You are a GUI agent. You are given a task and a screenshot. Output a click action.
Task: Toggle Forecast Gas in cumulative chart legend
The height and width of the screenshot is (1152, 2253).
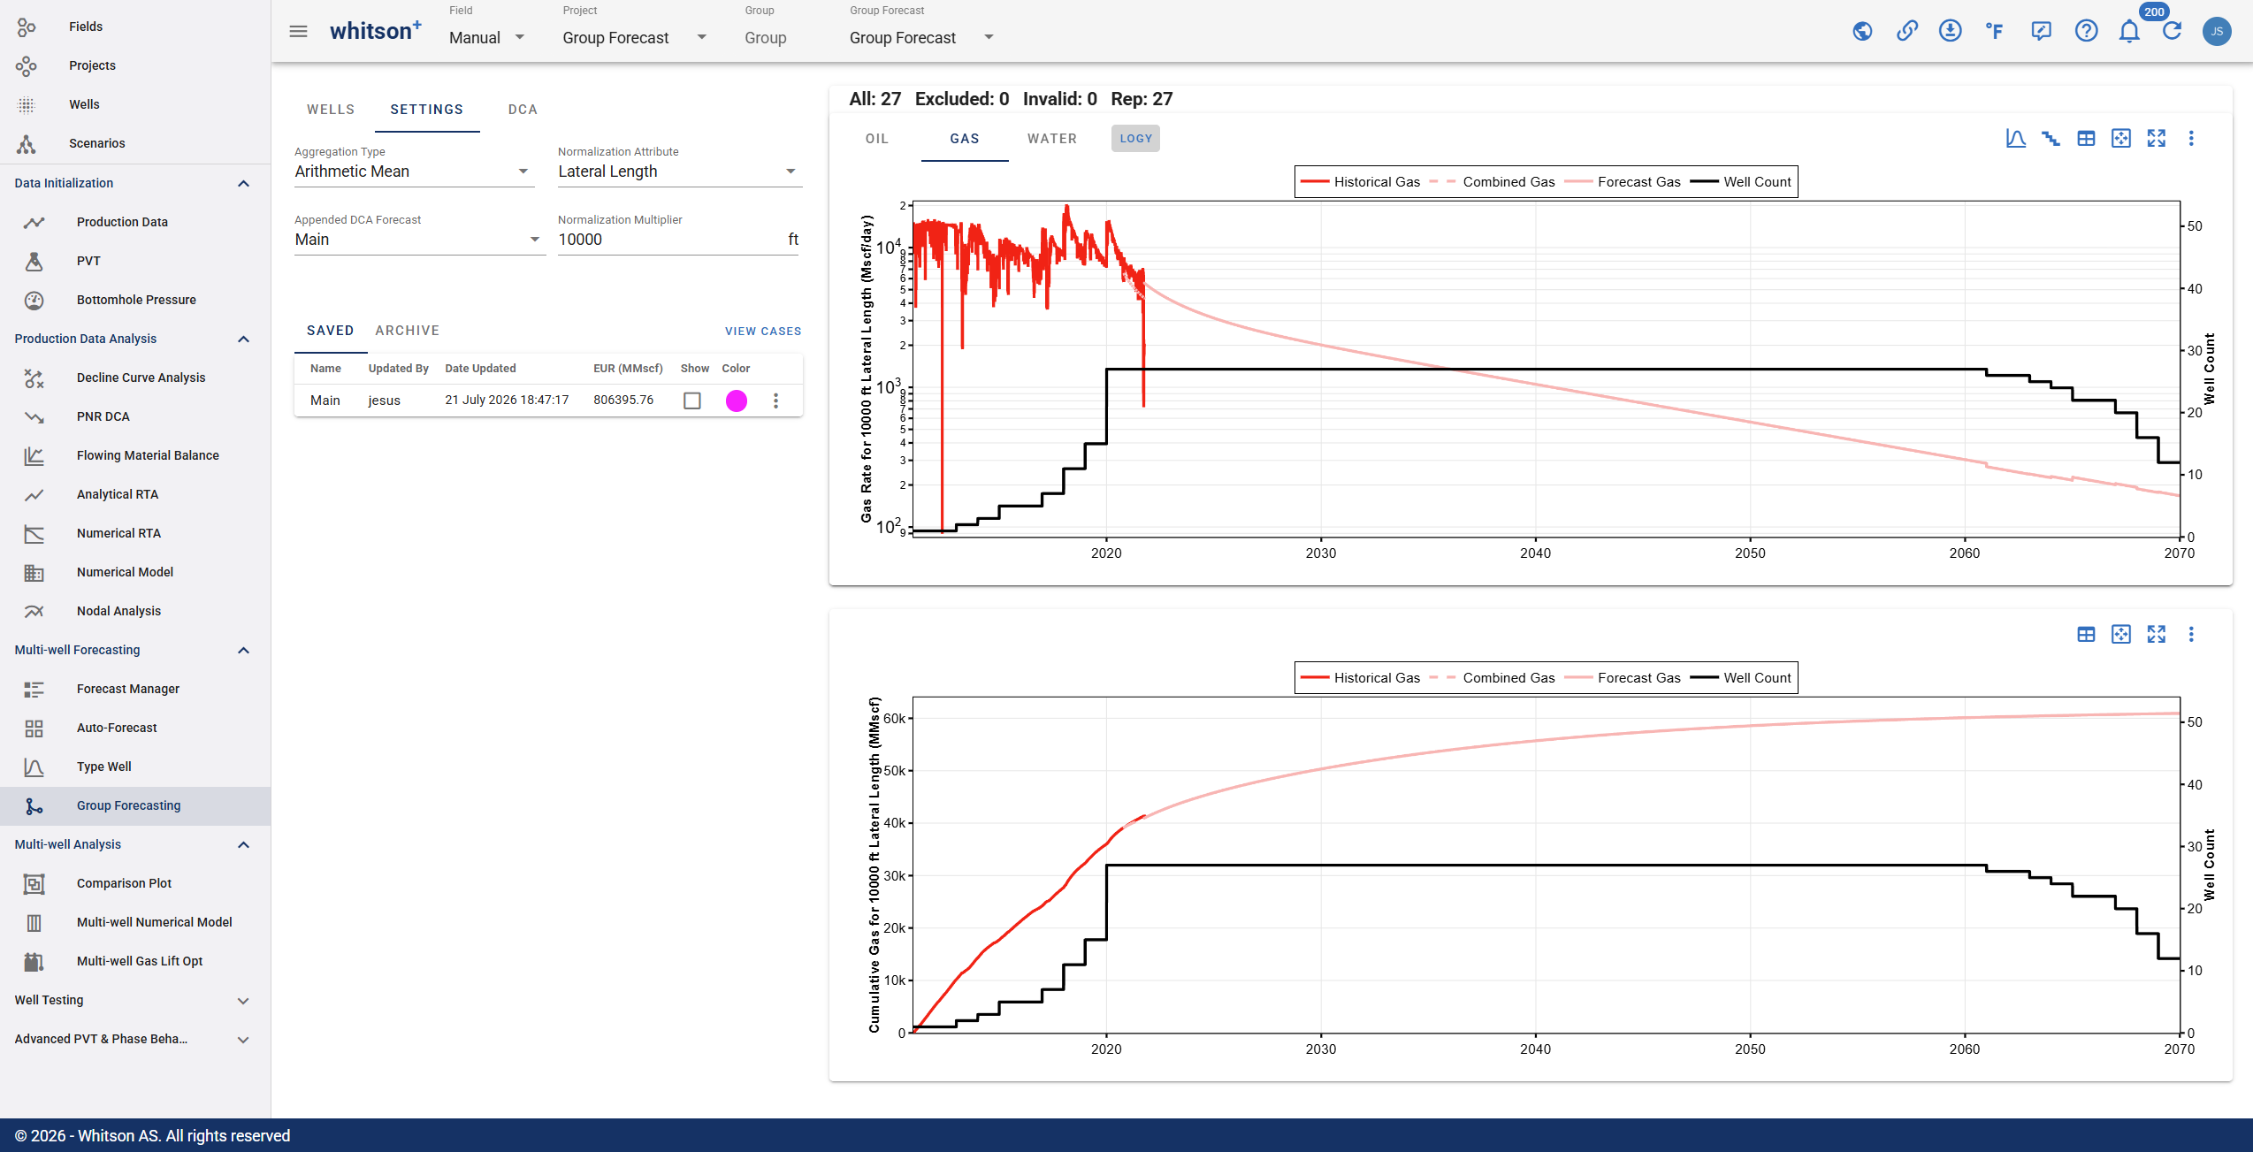1623,678
